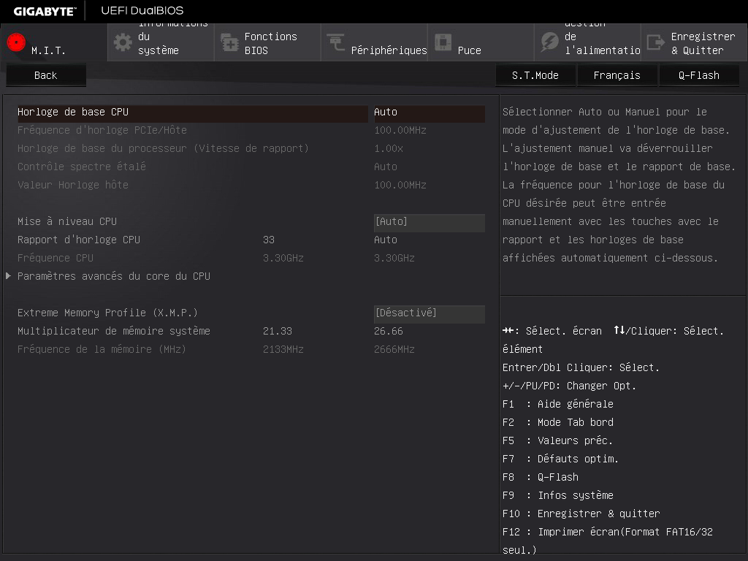Click the Fonctions BIOS chip icon

(x=229, y=42)
